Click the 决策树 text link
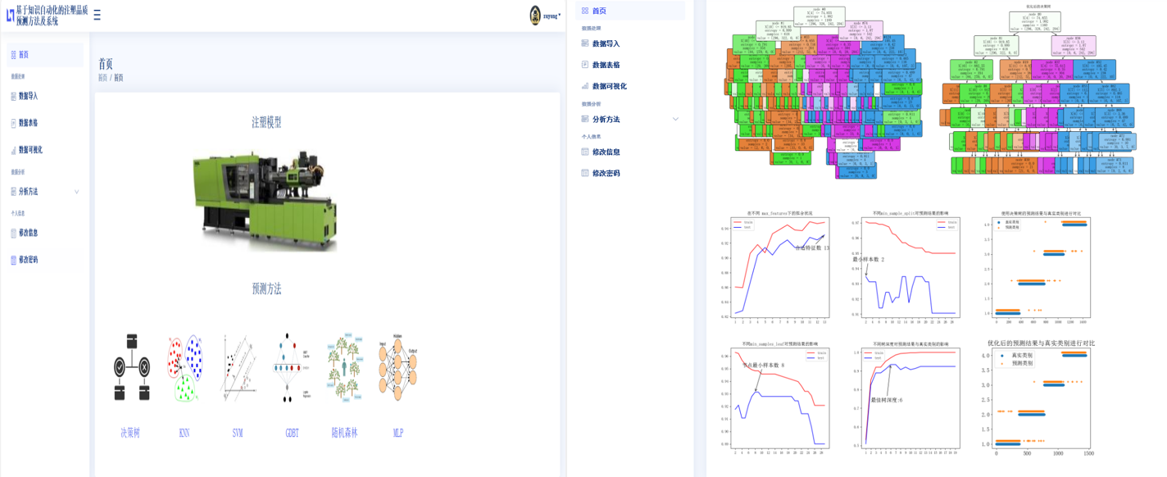Viewport: 1167px width, 477px height. pyautogui.click(x=130, y=433)
